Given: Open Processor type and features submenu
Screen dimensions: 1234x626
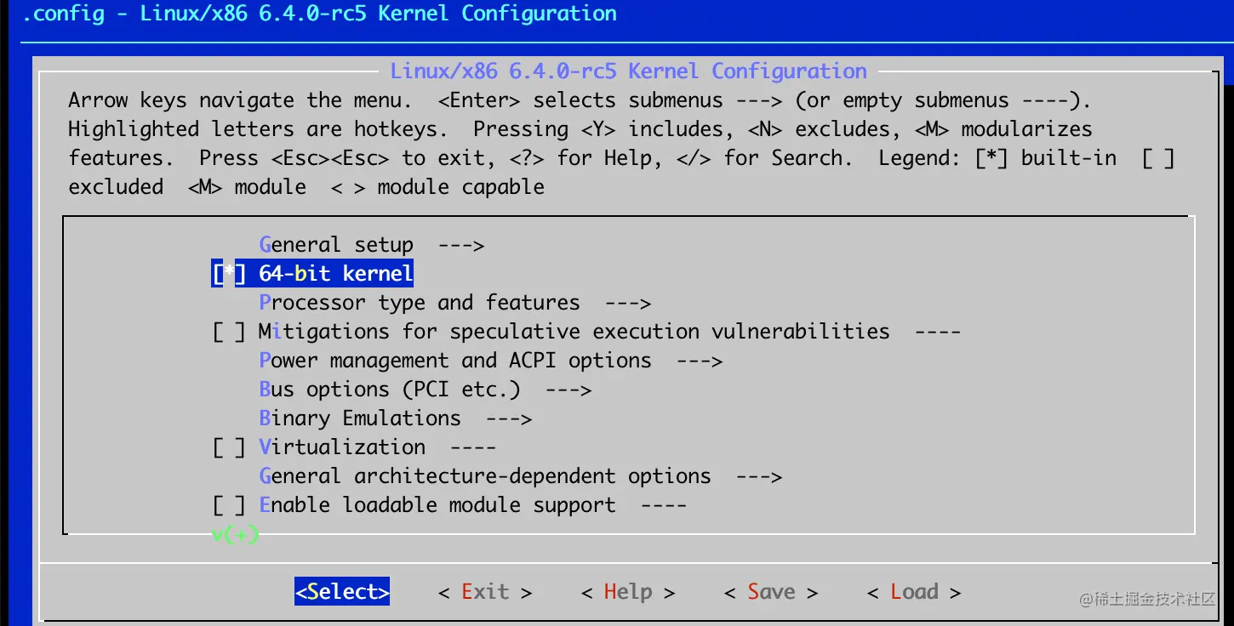Looking at the screenshot, I should pos(455,303).
